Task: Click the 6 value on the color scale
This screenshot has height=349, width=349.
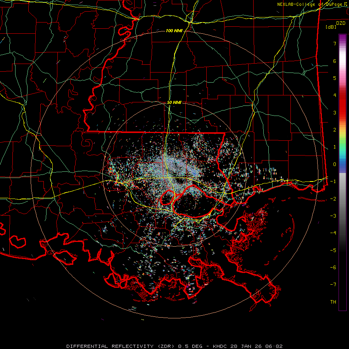Action: 335,61
